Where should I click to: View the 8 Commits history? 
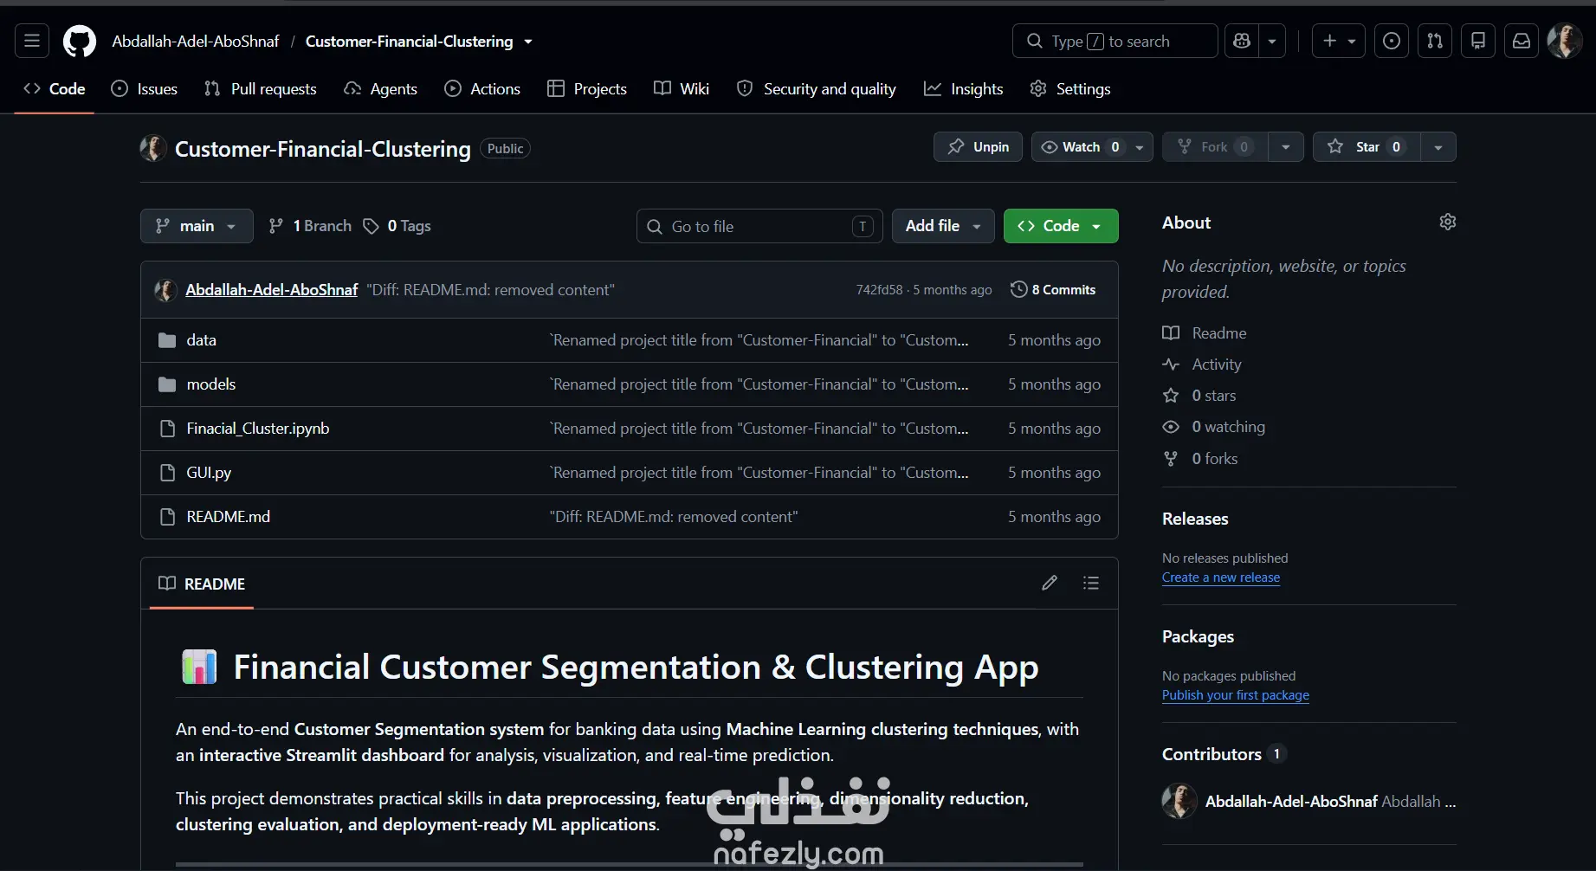1053,290
